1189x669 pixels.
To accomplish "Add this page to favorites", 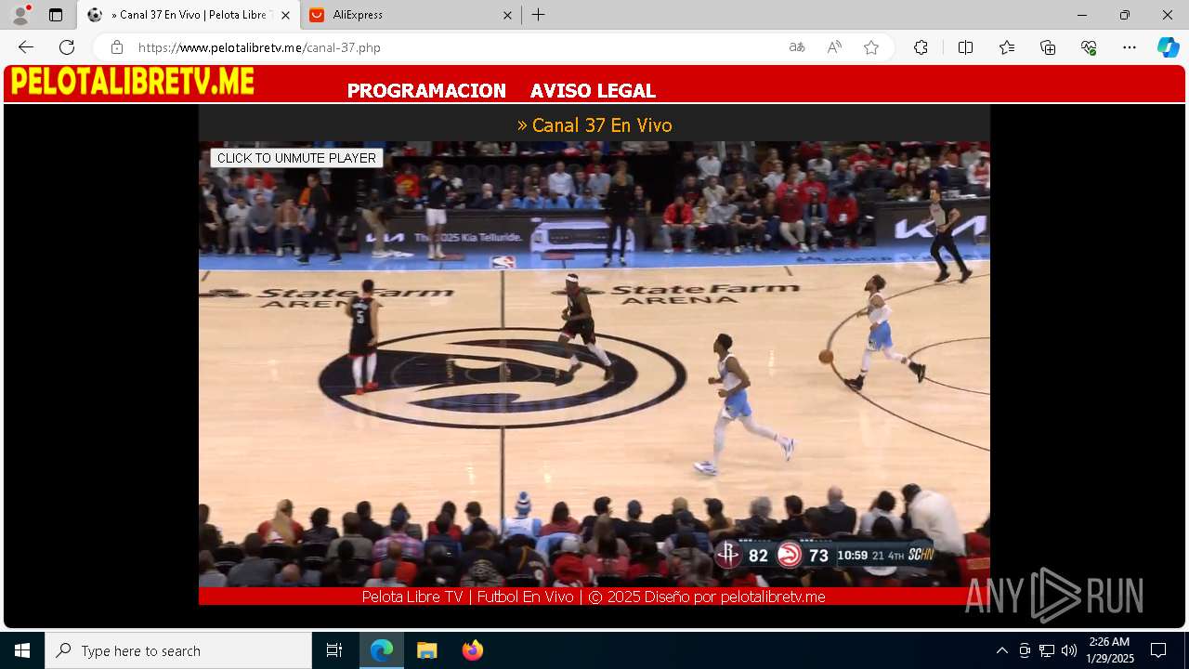I will 871,47.
